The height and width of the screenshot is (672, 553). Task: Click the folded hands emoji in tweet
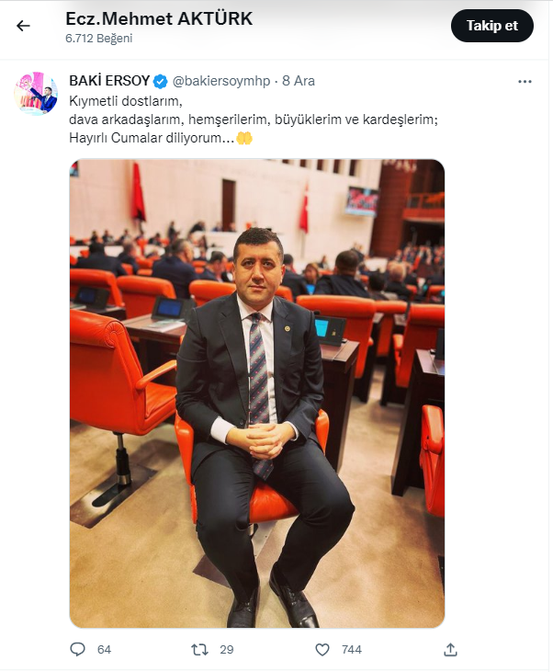click(244, 138)
